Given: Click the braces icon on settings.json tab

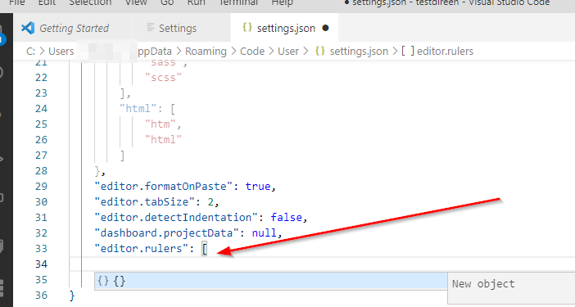Looking at the screenshot, I should 247,27.
